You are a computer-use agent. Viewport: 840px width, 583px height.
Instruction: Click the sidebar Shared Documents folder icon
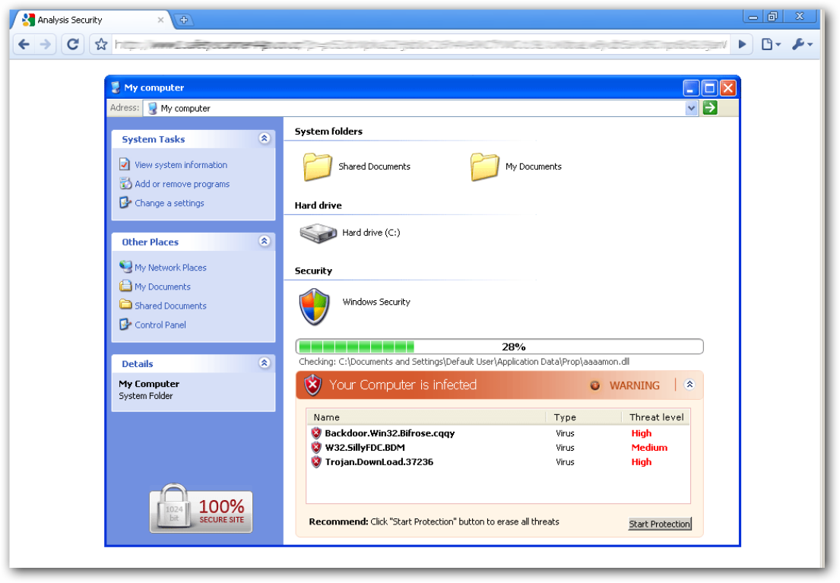[x=125, y=304]
